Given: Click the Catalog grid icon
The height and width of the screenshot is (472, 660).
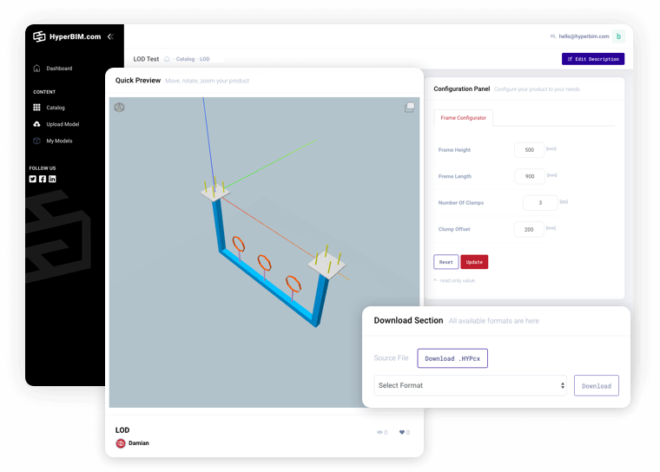Looking at the screenshot, I should (x=37, y=108).
